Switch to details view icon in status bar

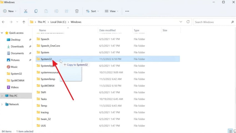tap(230, 131)
